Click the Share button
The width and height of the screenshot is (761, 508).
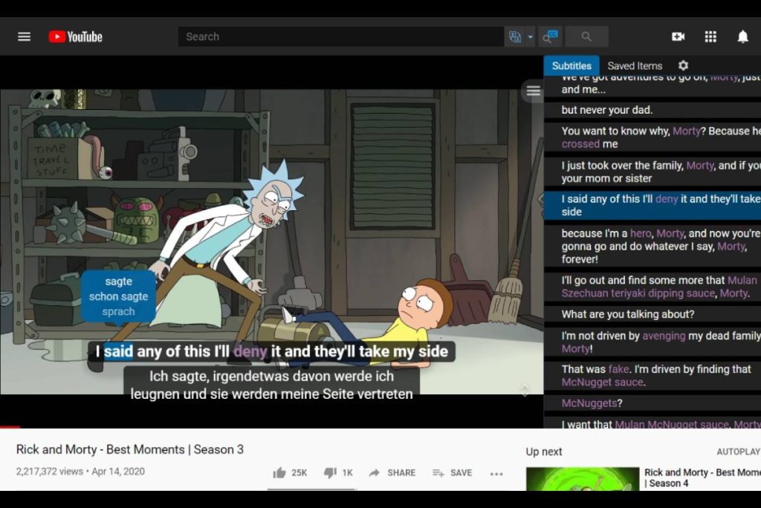[392, 472]
